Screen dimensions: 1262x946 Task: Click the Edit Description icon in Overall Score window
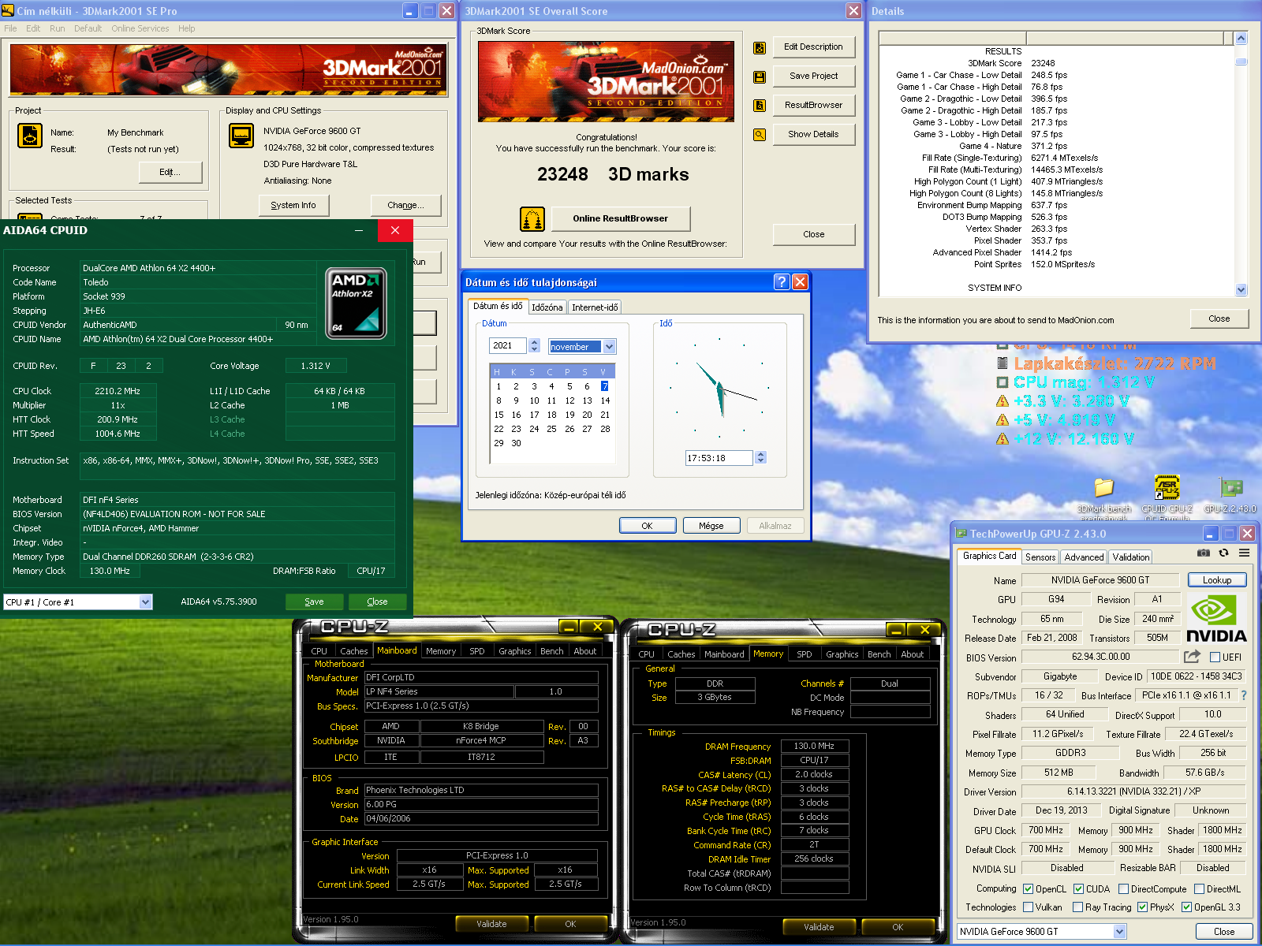coord(760,47)
